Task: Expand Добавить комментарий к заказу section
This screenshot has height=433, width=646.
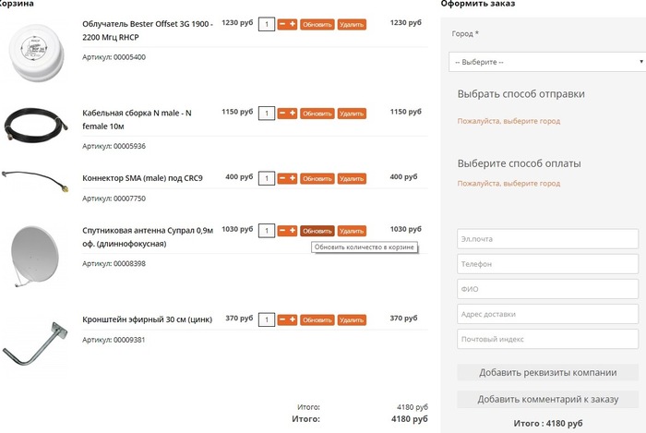Action: click(548, 400)
